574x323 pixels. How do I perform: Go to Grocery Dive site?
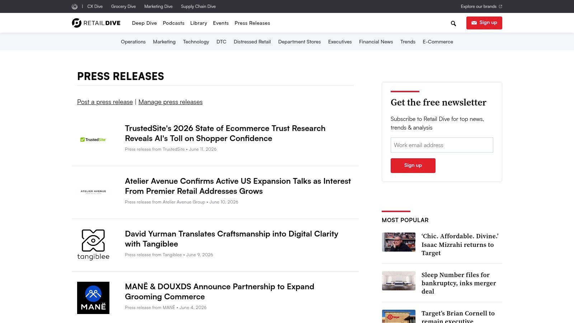tap(123, 6)
